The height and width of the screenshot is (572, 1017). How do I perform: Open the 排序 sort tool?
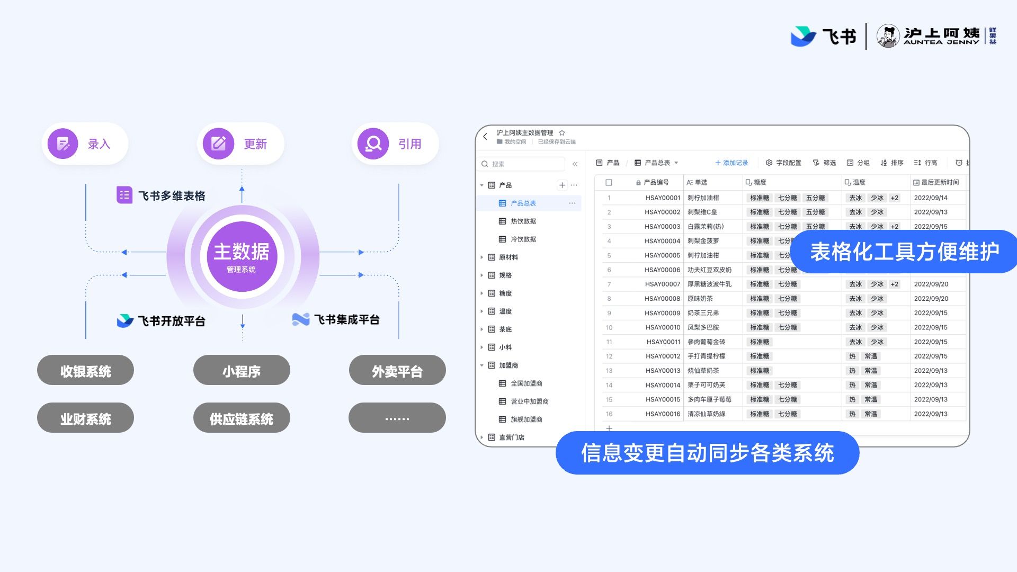pyautogui.click(x=892, y=163)
